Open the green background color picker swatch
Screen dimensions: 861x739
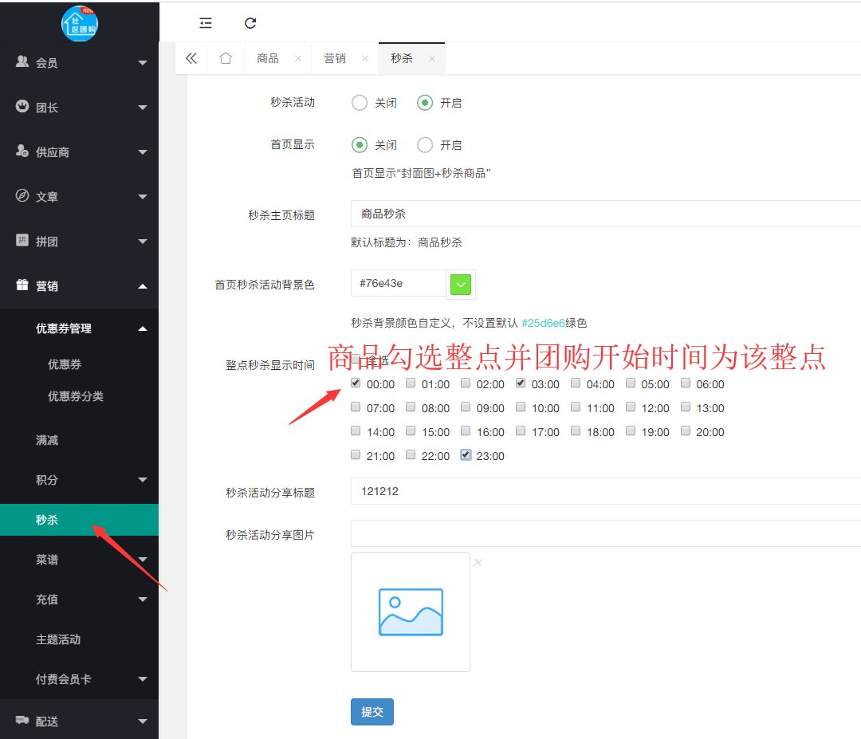pos(461,284)
